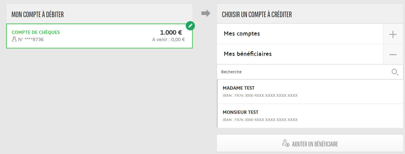Click the Mes bénéficiaires section header
Viewport: 405px width, 154px height.
pyautogui.click(x=248, y=54)
